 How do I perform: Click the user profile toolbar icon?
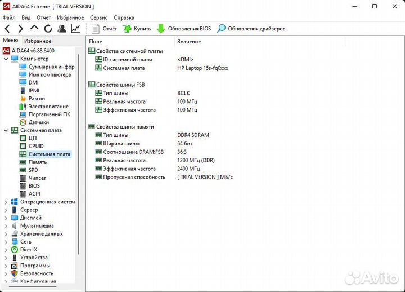[62, 29]
